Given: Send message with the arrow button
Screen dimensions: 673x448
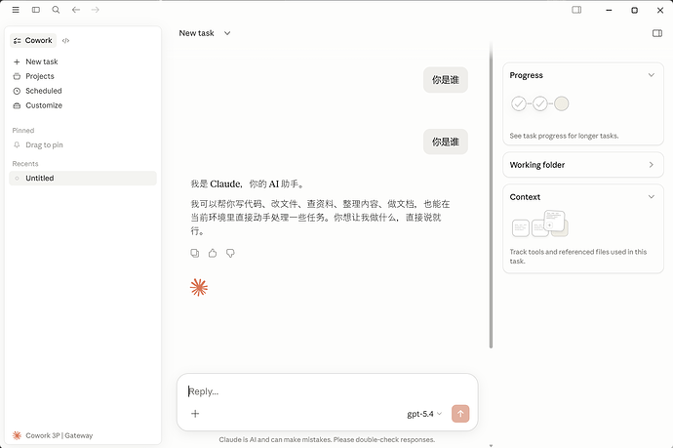Looking at the screenshot, I should pyautogui.click(x=460, y=414).
